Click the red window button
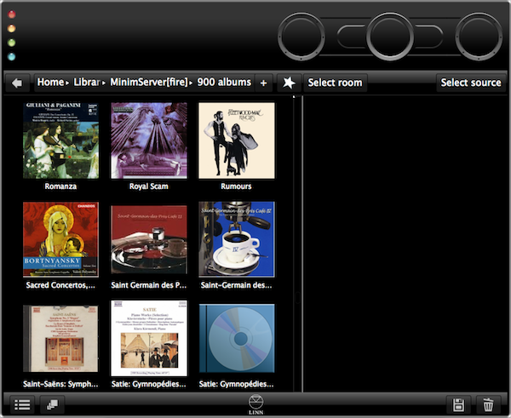The height and width of the screenshot is (418, 511). pos(12,14)
